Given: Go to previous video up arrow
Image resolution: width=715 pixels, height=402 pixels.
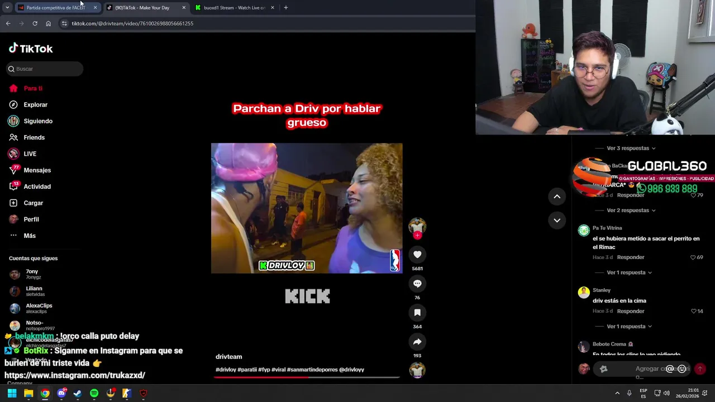Looking at the screenshot, I should point(557,197).
